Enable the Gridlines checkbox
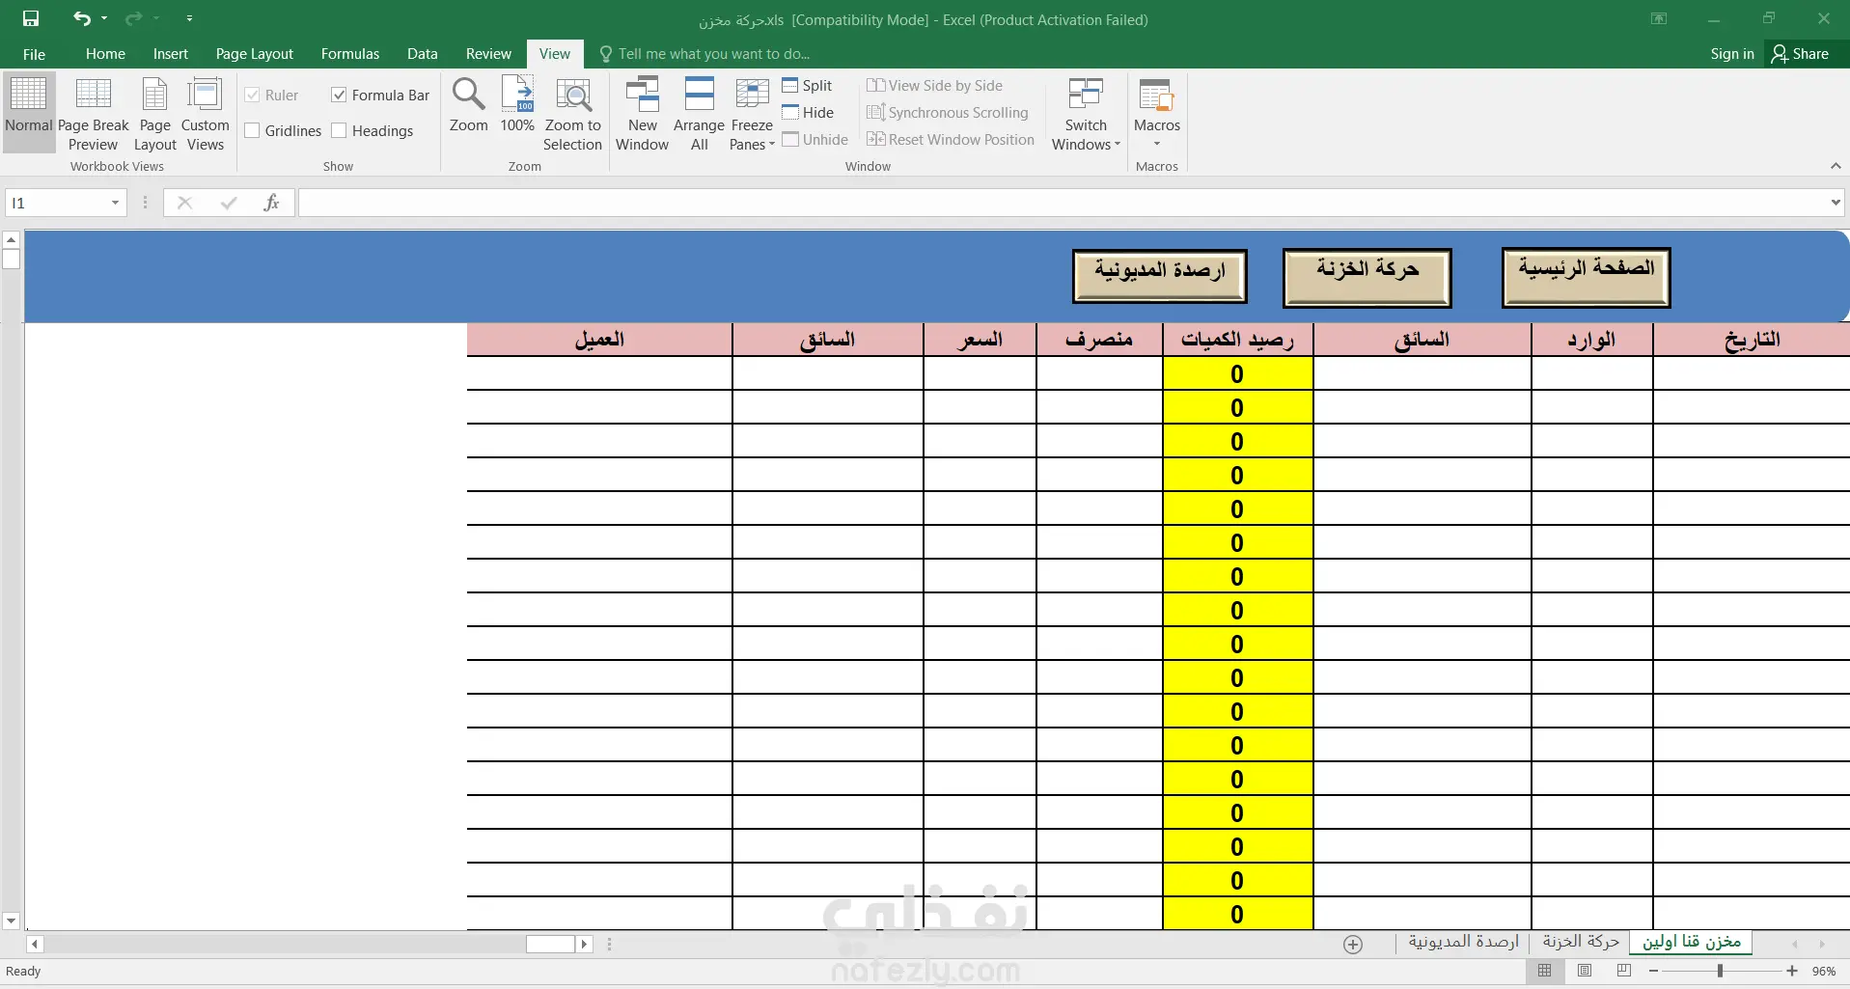 coord(252,130)
